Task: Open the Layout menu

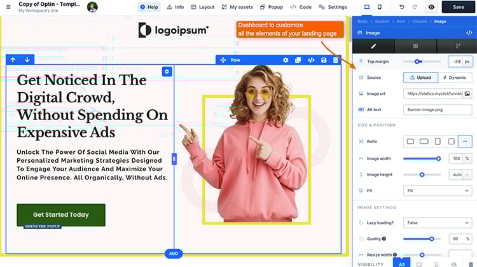Action: pyautogui.click(x=202, y=7)
